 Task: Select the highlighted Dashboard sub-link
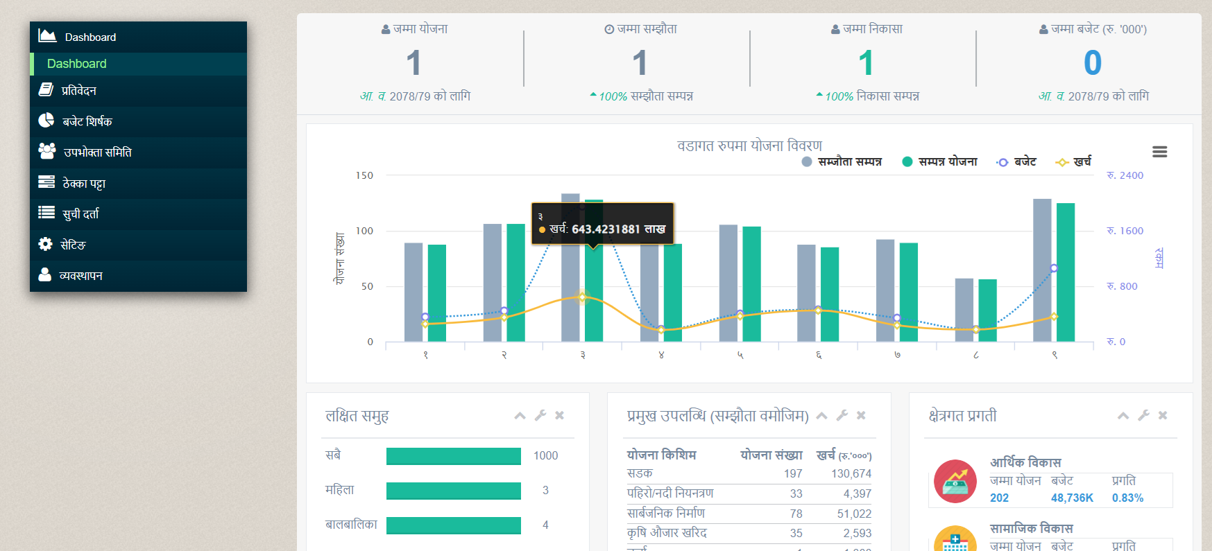77,64
